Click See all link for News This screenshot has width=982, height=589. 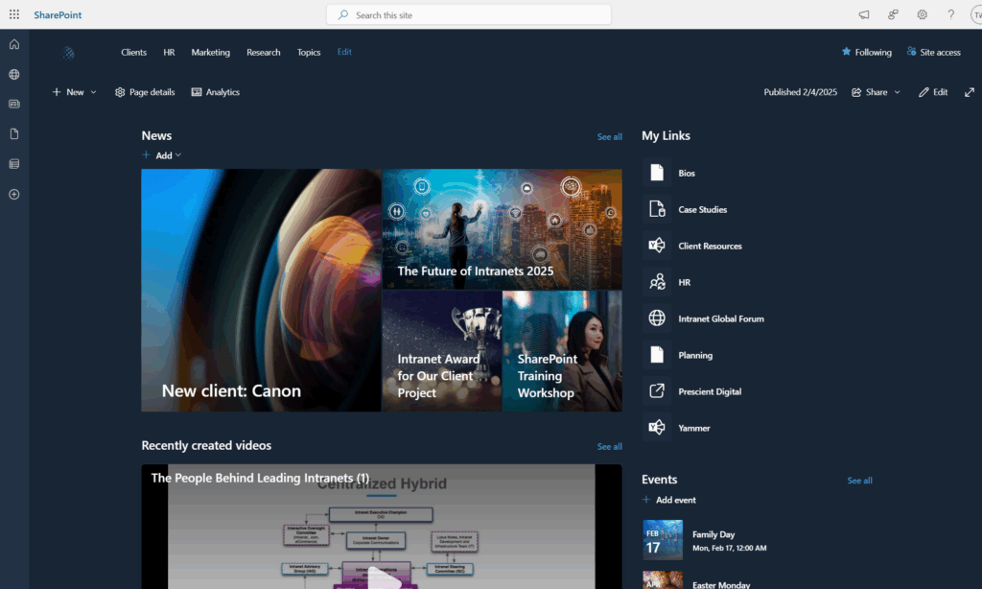coord(609,137)
